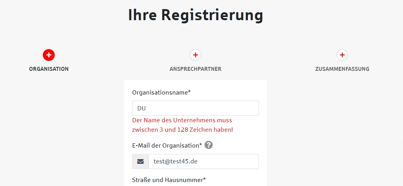Click the word "Registrierung" in the heading
The image size is (403, 186).
[212, 15]
